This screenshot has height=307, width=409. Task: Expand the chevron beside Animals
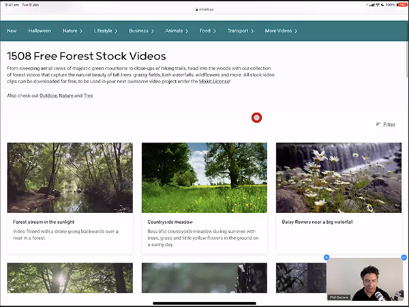pyautogui.click(x=187, y=31)
